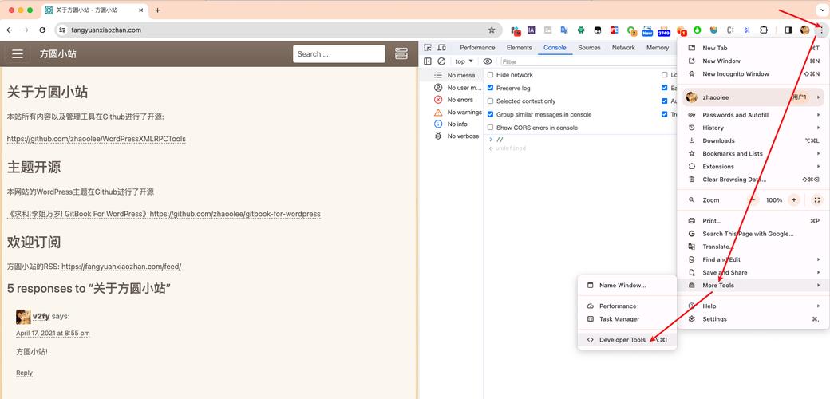Uncheck Preserve log

point(490,88)
